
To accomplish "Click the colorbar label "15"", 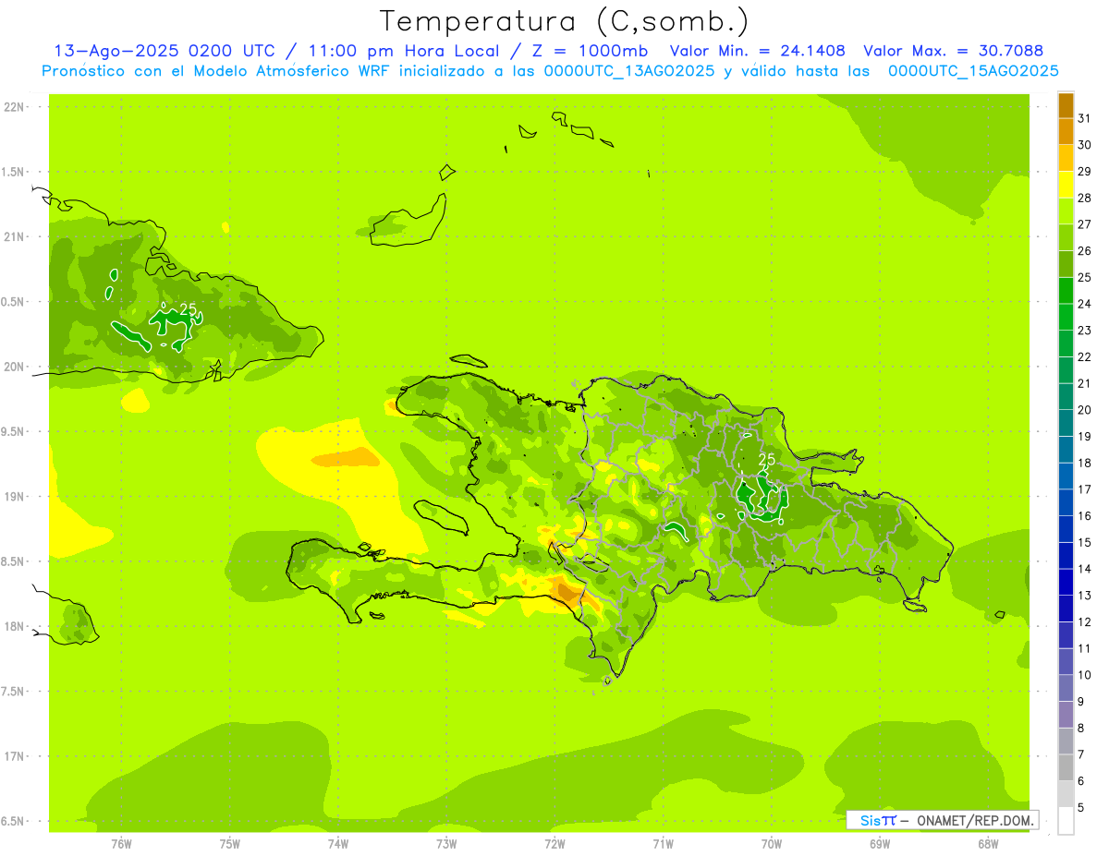I will tap(1085, 542).
